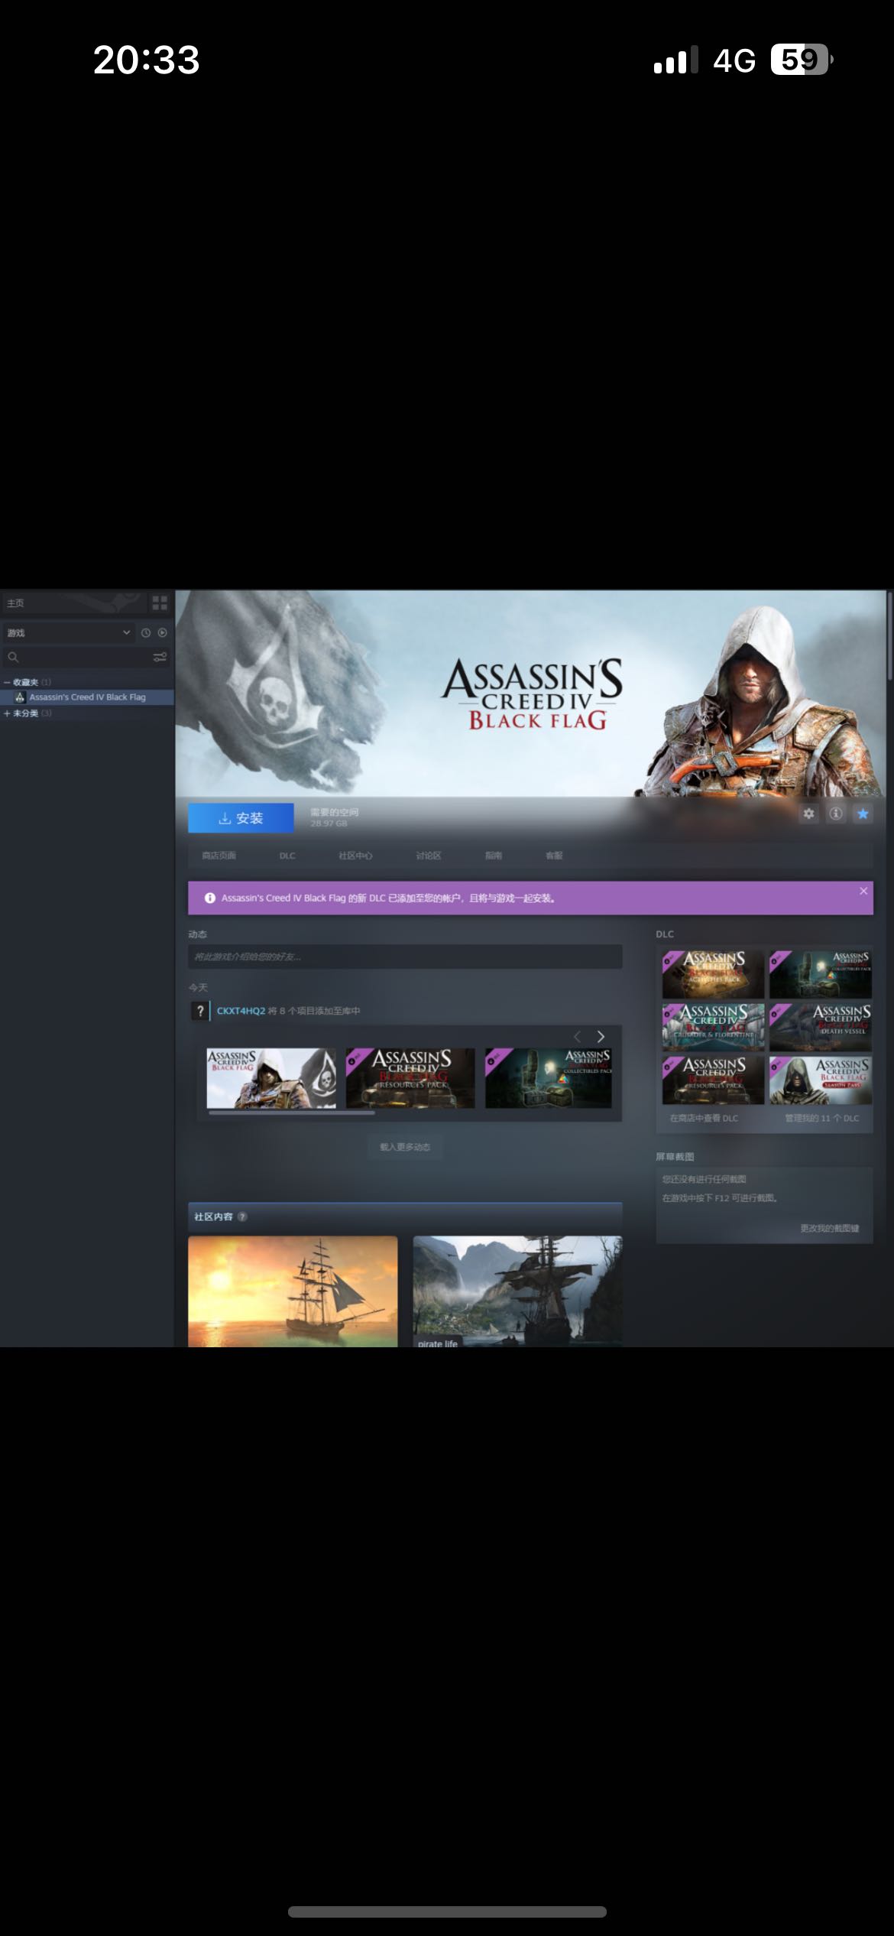The width and height of the screenshot is (894, 1936).
Task: Click the question mark avatar for CKXT4HQ2
Action: click(200, 1010)
